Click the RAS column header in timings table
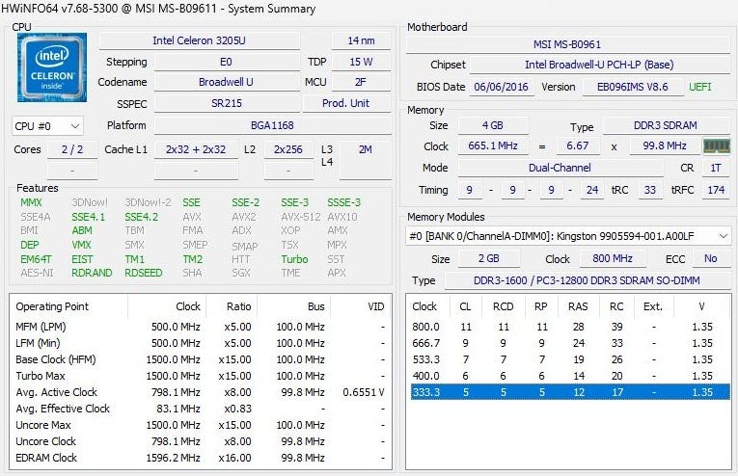The width and height of the screenshot is (738, 476). coord(577,306)
